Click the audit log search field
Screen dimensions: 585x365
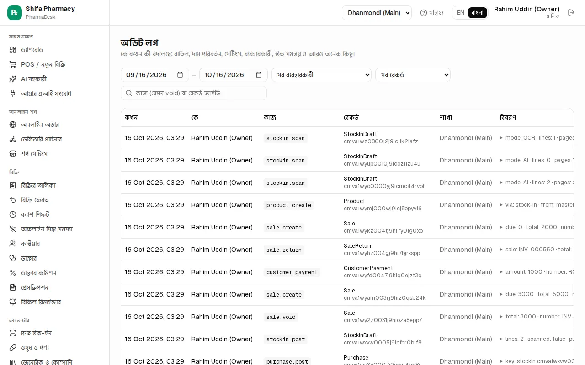pos(194,93)
